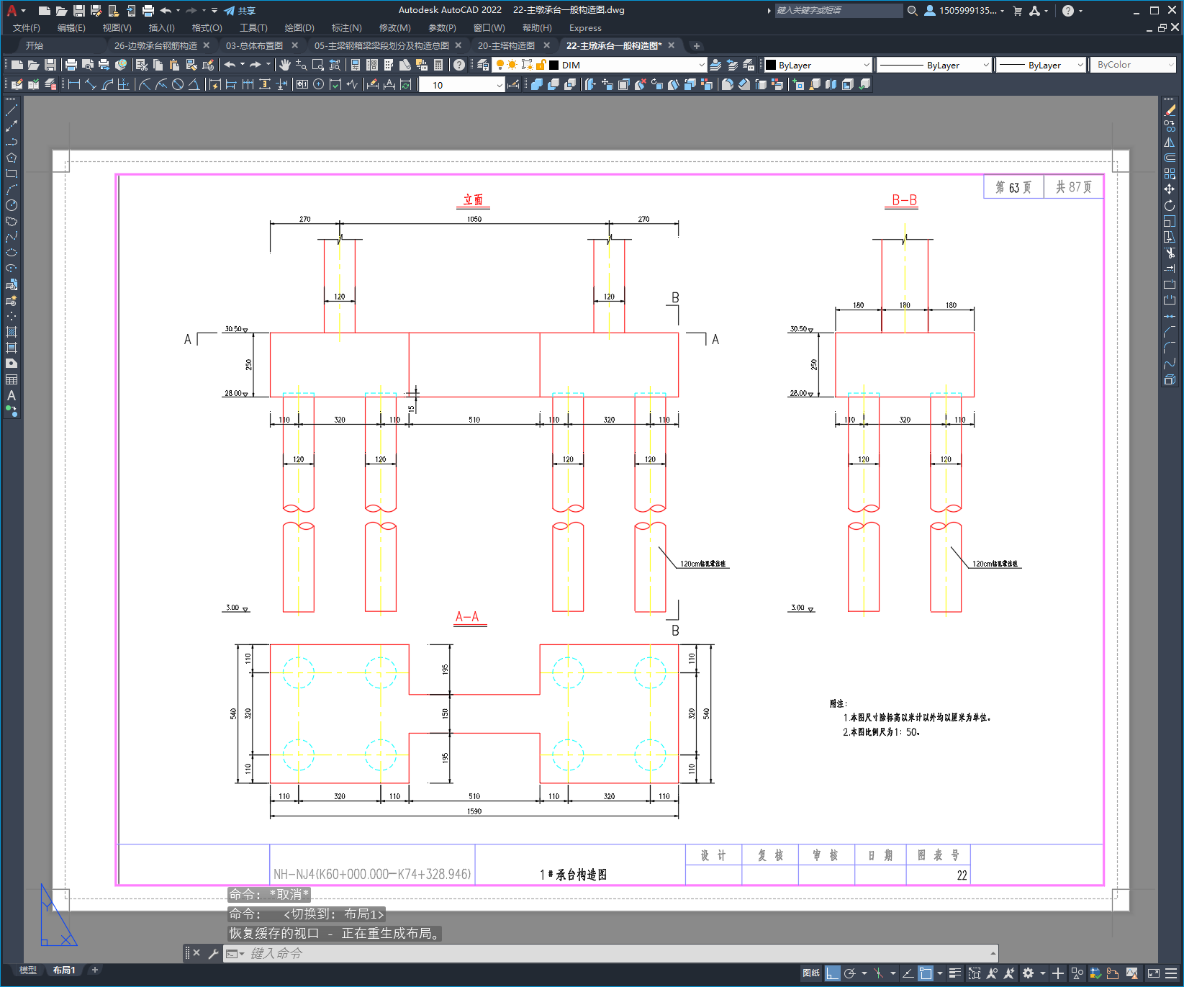
Task: Toggle the ortho mode status button
Action: click(x=833, y=973)
